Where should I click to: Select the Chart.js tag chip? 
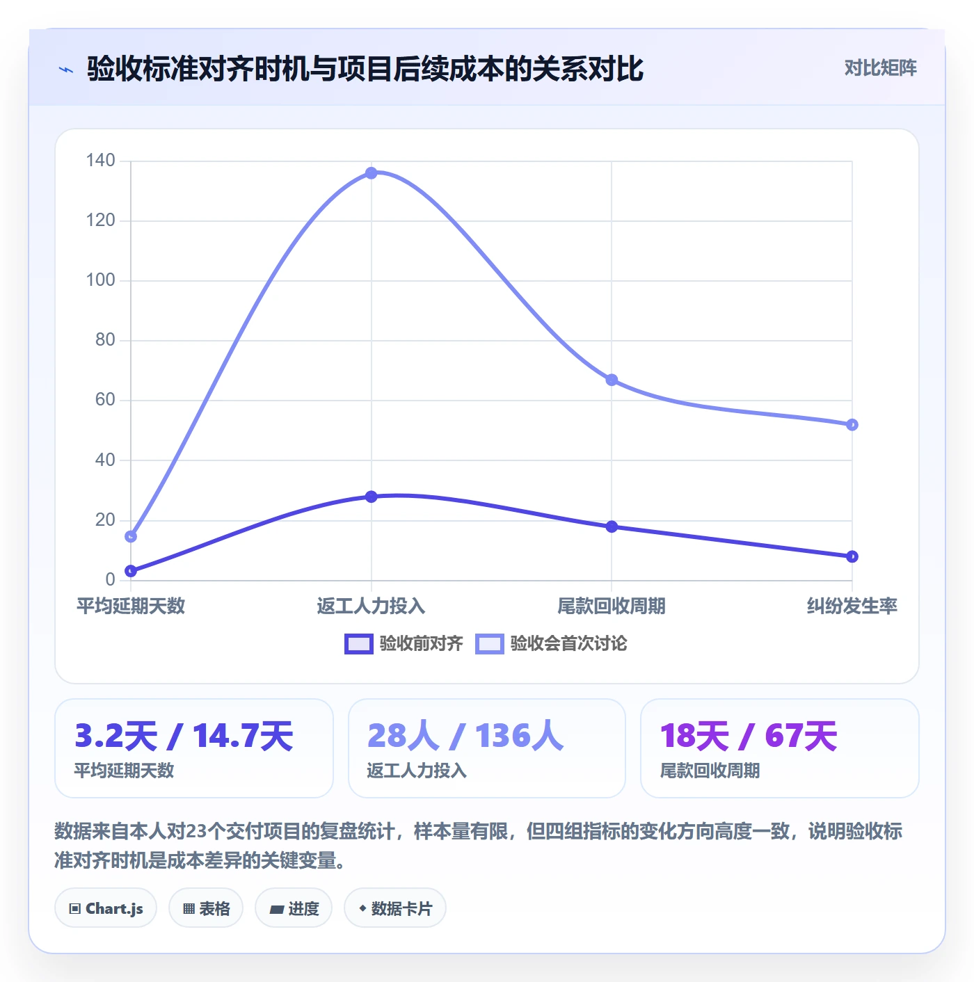point(106,908)
